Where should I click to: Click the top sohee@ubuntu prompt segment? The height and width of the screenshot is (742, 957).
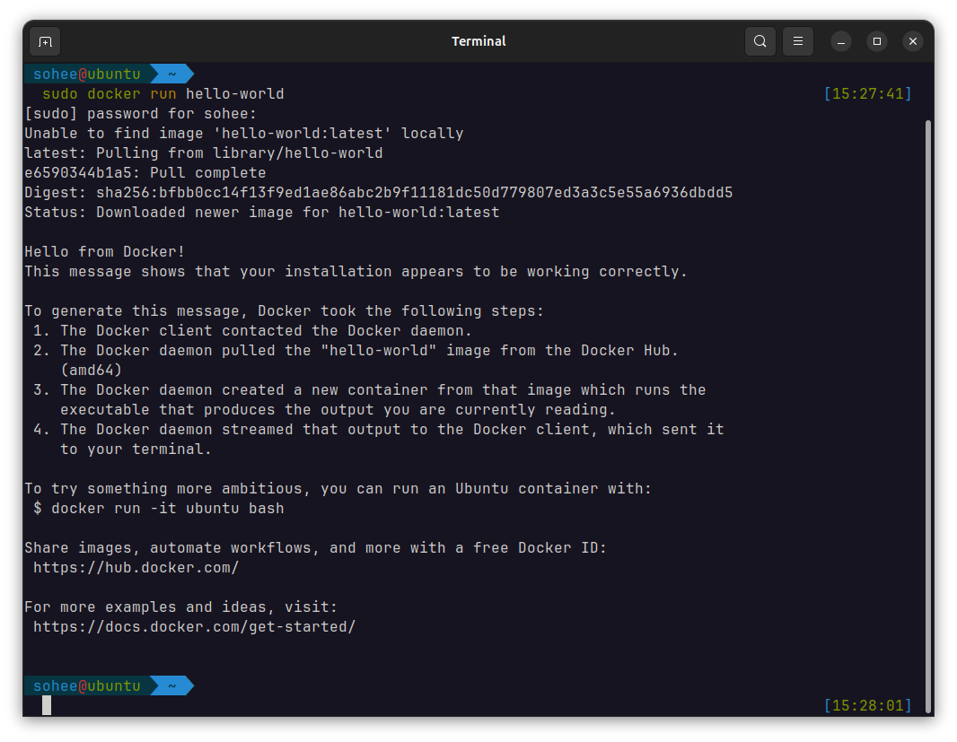87,74
